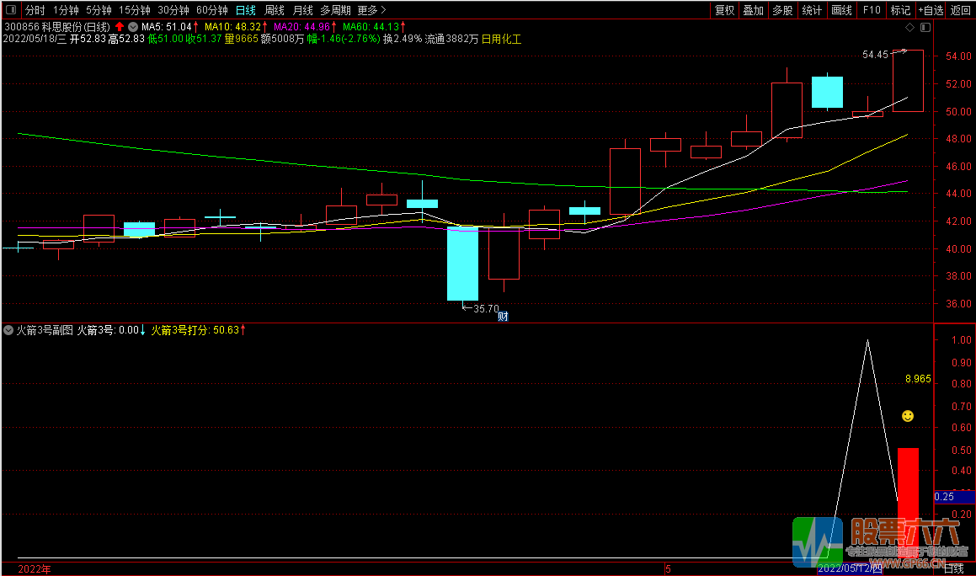This screenshot has width=976, height=576.
Task: Click the stock name 300856 科思股份(日线)
Action: tap(57, 27)
